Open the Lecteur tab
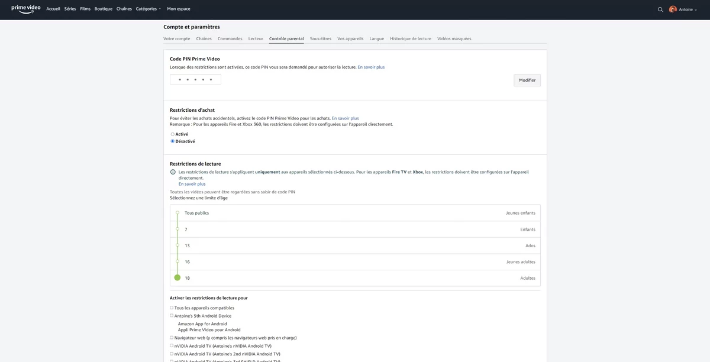 256,38
